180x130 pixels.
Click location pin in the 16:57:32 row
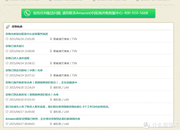point(51,75)
